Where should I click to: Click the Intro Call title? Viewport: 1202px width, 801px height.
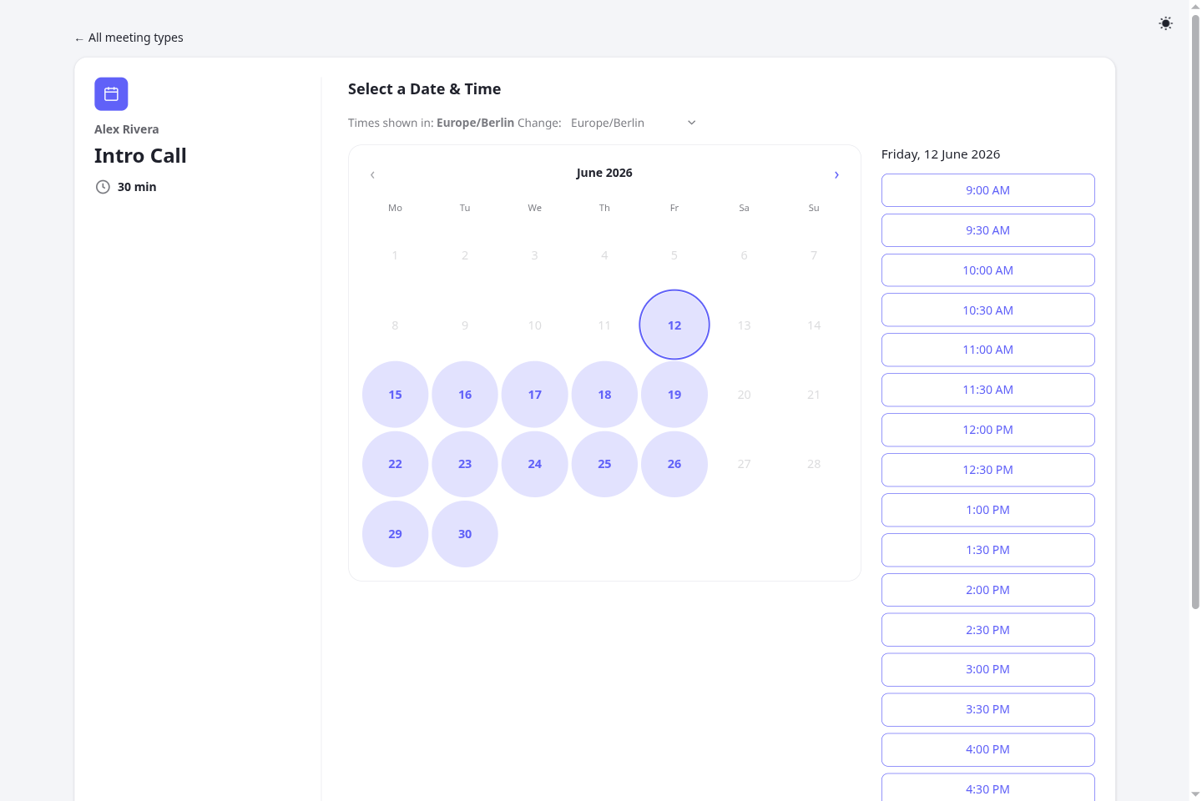pos(140,156)
